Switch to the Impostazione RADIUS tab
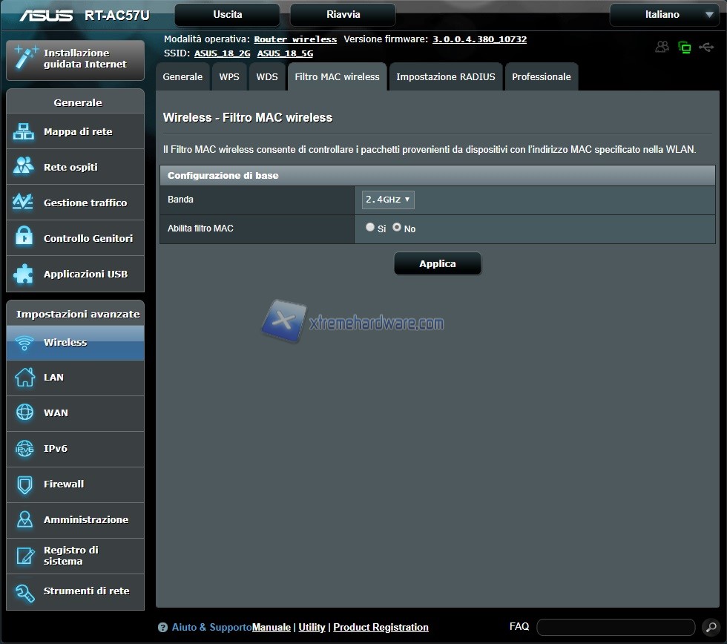The width and height of the screenshot is (727, 644). 445,76
